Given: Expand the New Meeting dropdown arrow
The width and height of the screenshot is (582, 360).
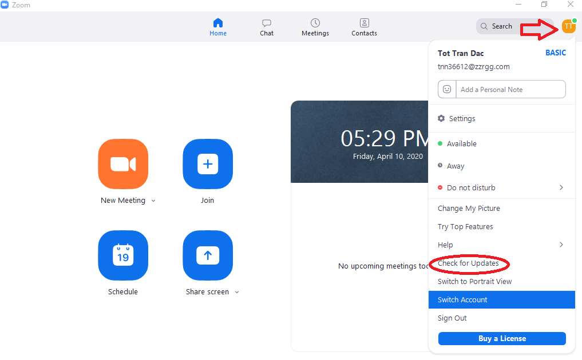Looking at the screenshot, I should click(153, 201).
